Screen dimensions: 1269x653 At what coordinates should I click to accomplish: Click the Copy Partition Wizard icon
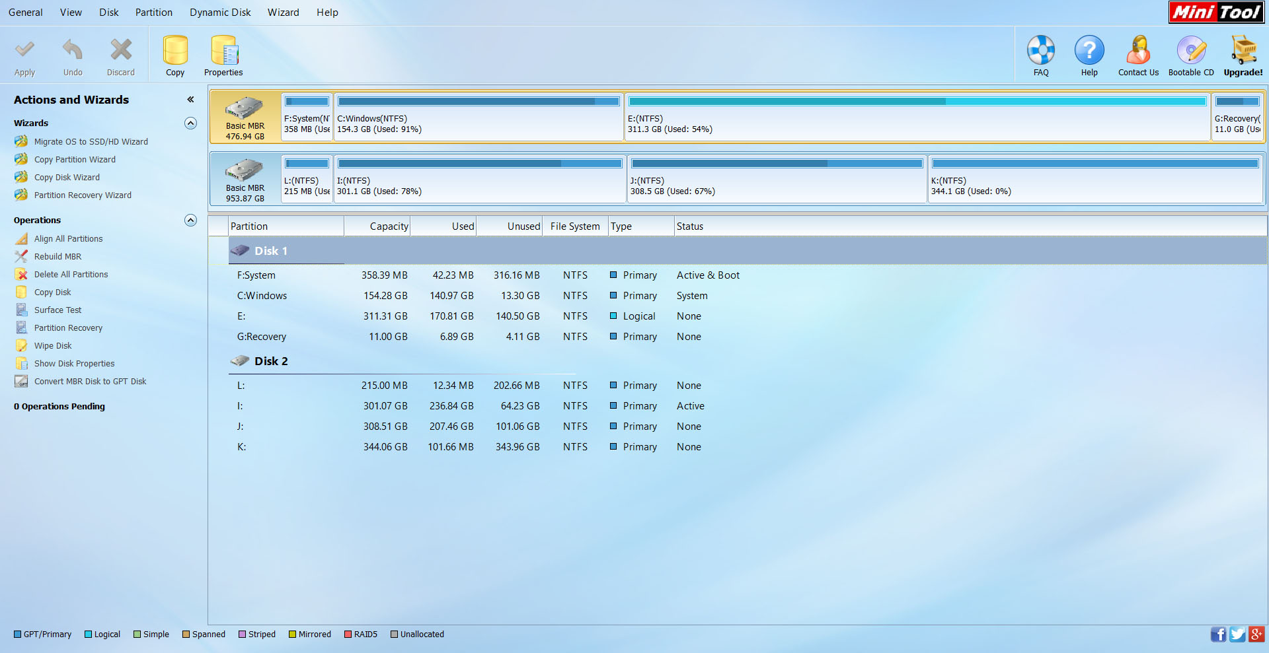(x=21, y=159)
